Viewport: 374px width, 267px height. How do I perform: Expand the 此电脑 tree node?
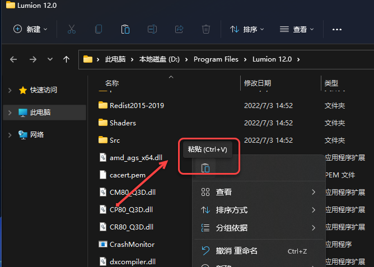pos(10,113)
